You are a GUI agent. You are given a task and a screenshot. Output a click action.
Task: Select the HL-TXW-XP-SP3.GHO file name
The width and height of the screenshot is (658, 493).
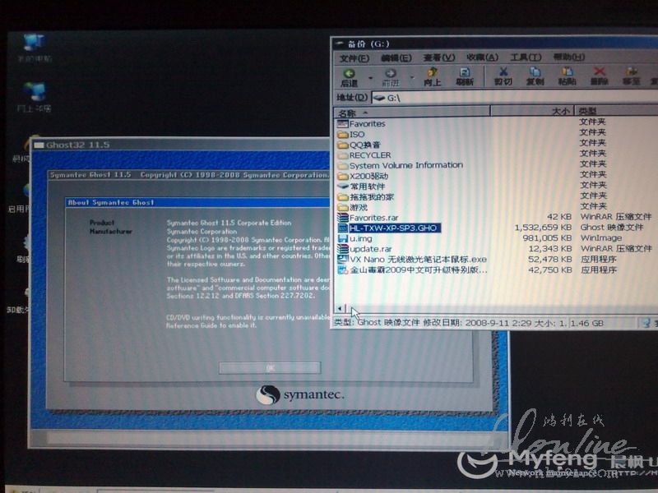click(393, 228)
